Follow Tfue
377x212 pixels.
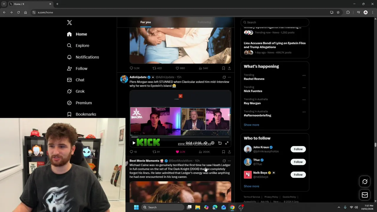(x=298, y=162)
